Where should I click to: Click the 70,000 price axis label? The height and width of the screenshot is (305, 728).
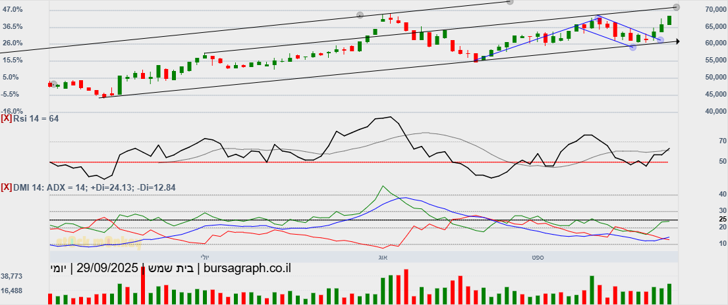coord(715,9)
